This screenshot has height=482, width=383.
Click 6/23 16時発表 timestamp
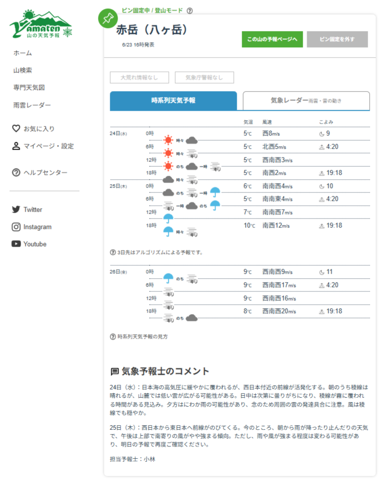coord(138,45)
